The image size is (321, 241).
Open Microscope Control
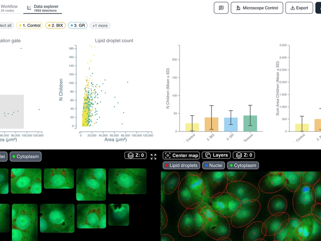pyautogui.click(x=257, y=8)
